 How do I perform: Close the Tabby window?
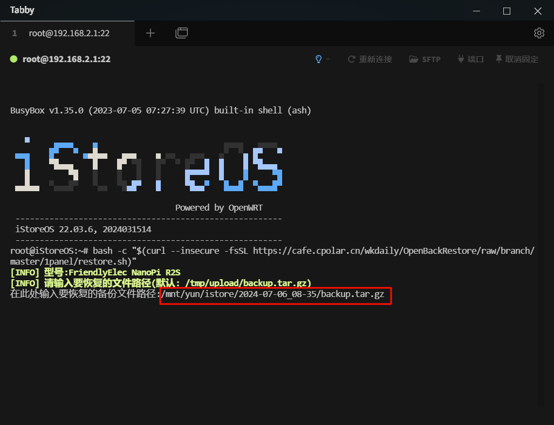(538, 11)
